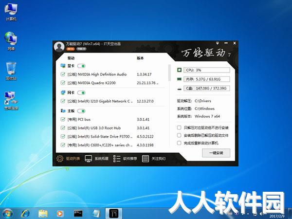Select the 回收站 recycle bin desktop icon
This screenshot has width=292, height=219.
click(x=11, y=71)
